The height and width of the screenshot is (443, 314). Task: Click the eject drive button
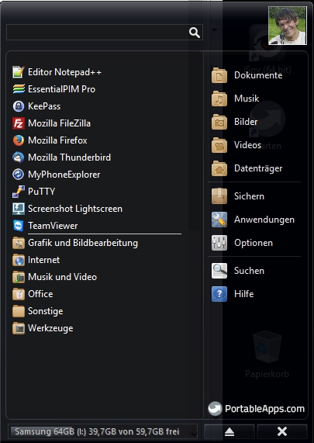click(229, 431)
